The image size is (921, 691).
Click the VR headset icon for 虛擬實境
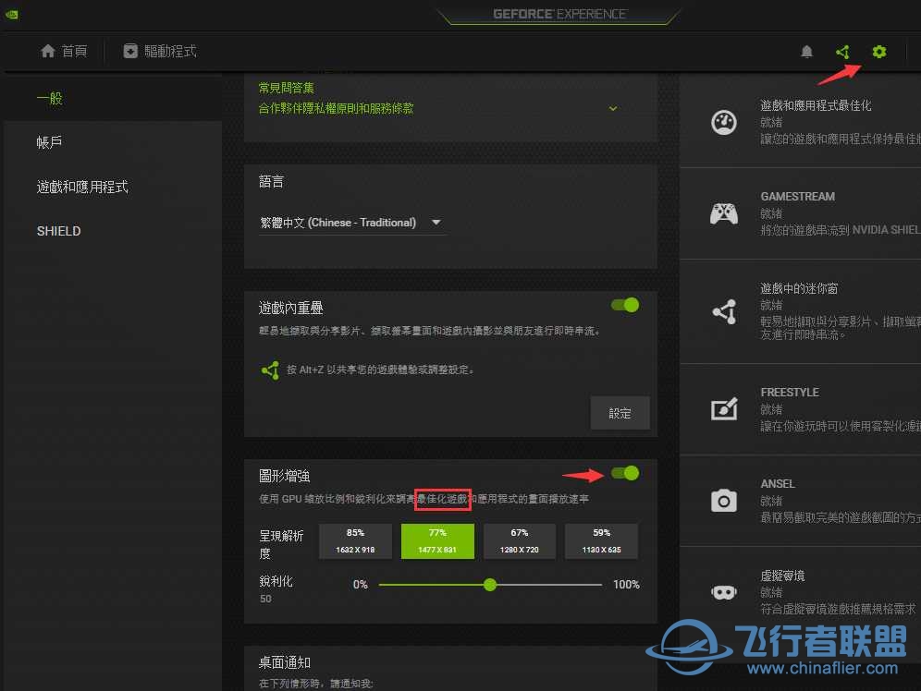point(724,592)
